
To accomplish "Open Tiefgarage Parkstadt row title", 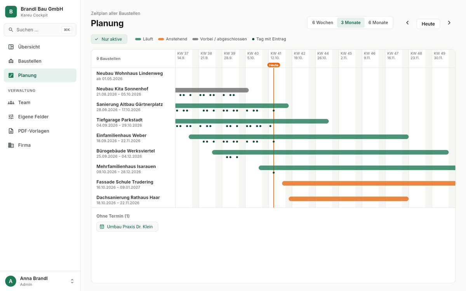I will (120, 120).
